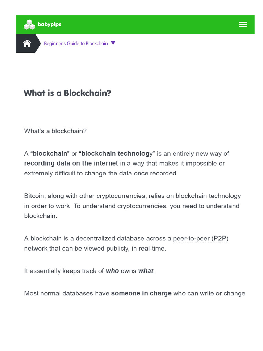
Task: Click the bold phrase "someone in charge"
Action: click(141, 293)
